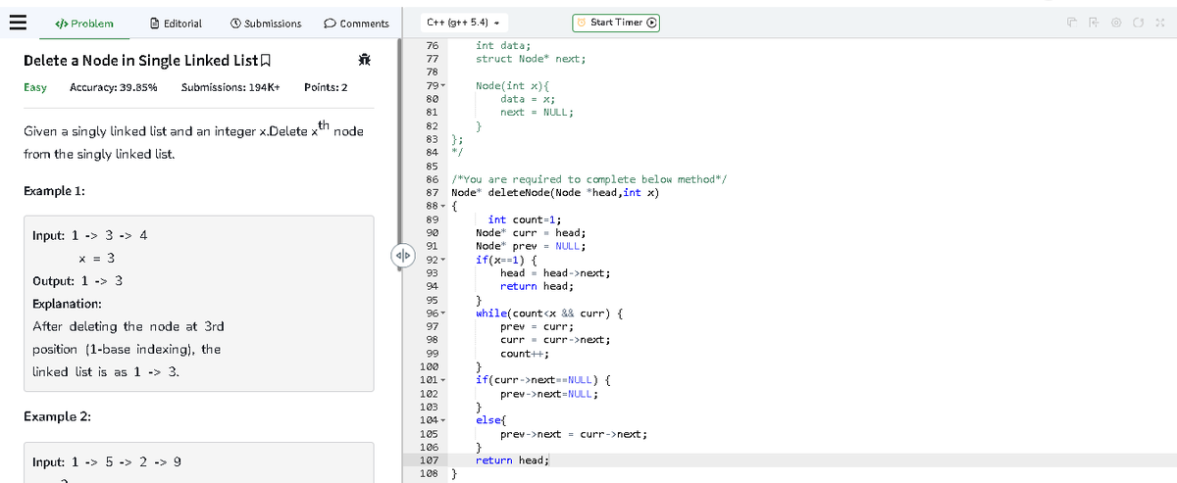Image resolution: width=1177 pixels, height=483 pixels.
Task: Click the 'int count=1;' code line
Action: [525, 219]
